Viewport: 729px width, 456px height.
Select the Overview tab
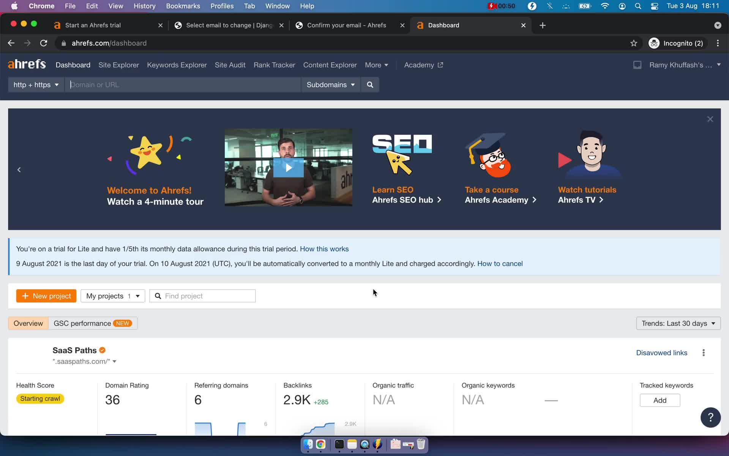tap(28, 323)
